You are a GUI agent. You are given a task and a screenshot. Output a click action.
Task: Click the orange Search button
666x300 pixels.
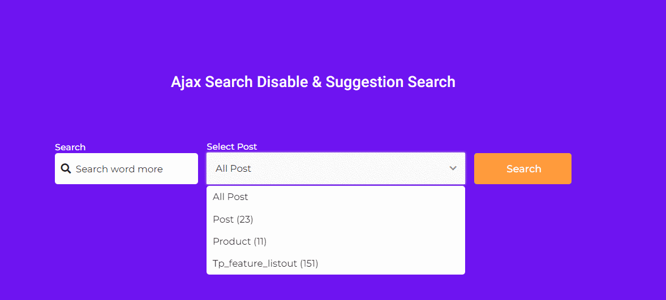pos(522,168)
